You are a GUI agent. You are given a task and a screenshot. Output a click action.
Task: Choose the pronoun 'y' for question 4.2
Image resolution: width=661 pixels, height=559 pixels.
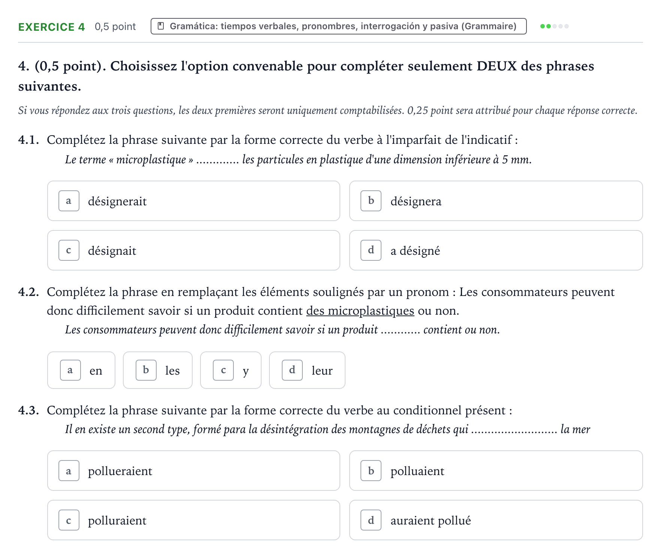tap(231, 370)
